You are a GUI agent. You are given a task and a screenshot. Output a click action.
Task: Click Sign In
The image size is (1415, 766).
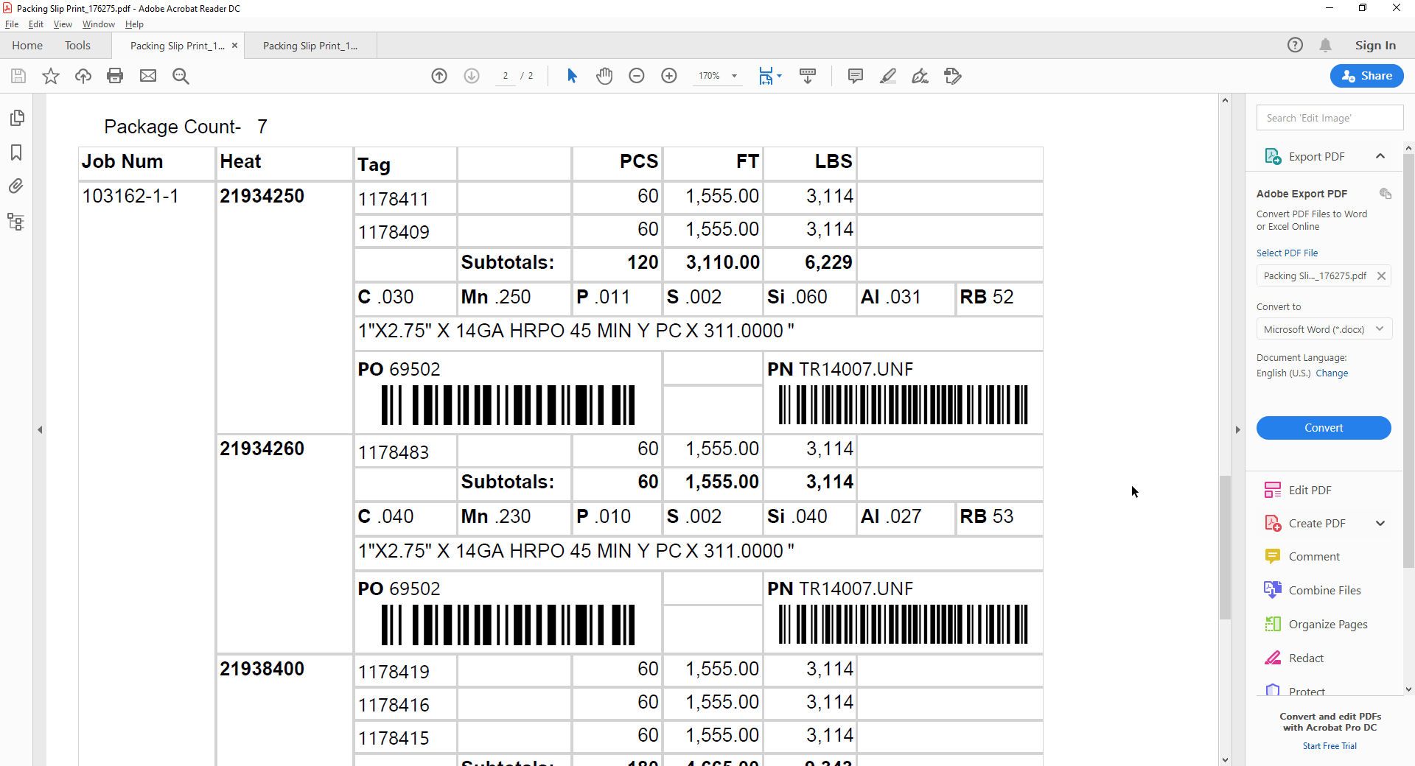point(1375,46)
